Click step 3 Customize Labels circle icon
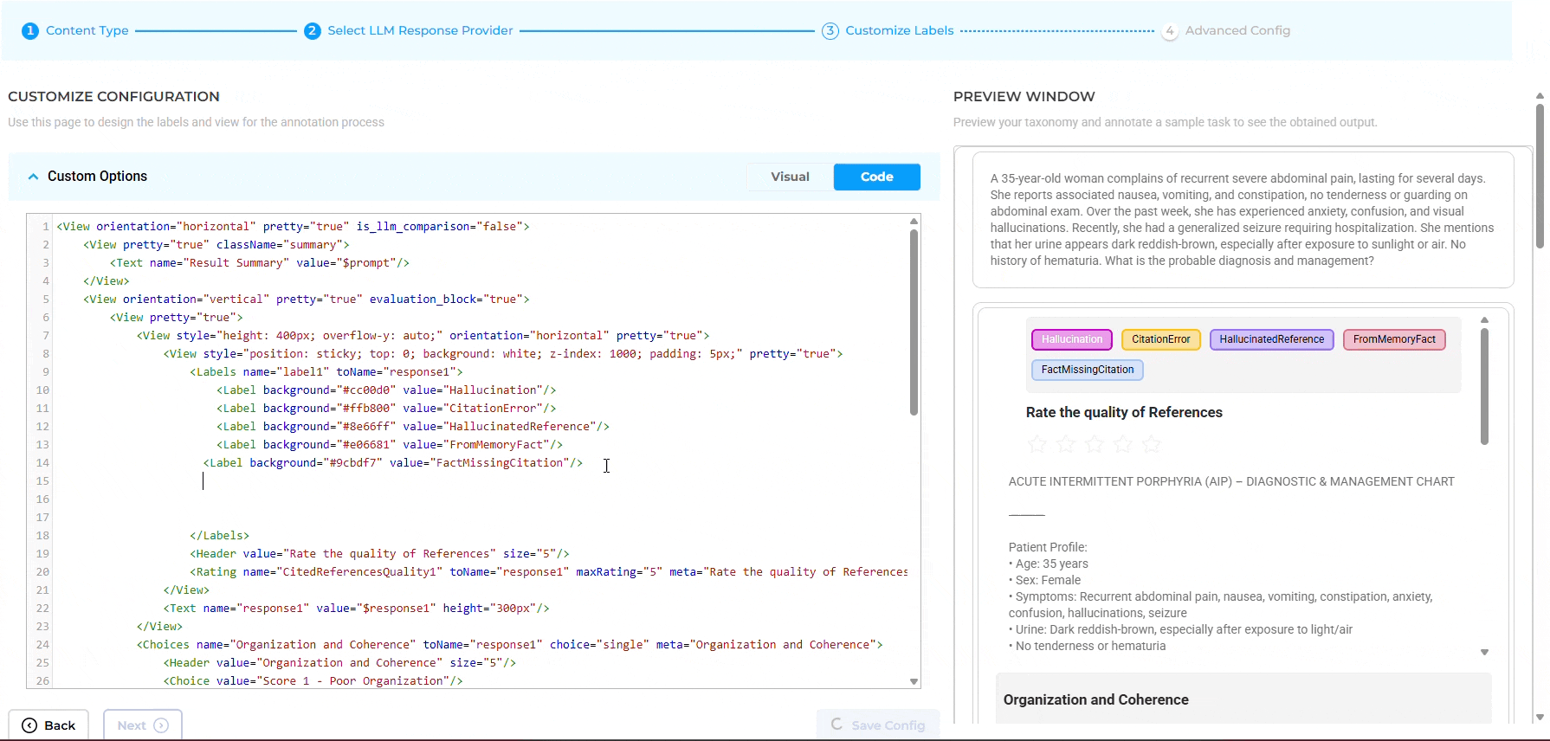Image resolution: width=1550 pixels, height=741 pixels. (x=830, y=31)
